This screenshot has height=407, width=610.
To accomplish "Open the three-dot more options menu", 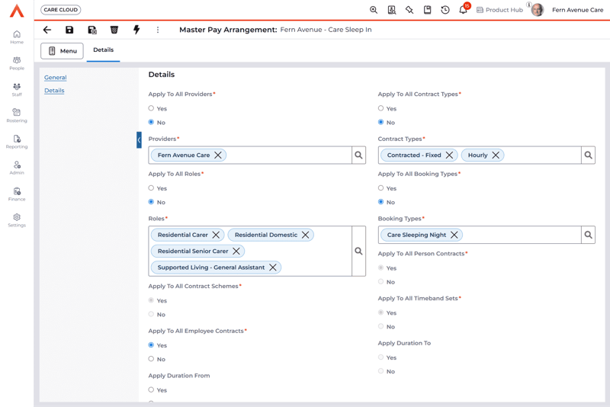I will (x=158, y=30).
